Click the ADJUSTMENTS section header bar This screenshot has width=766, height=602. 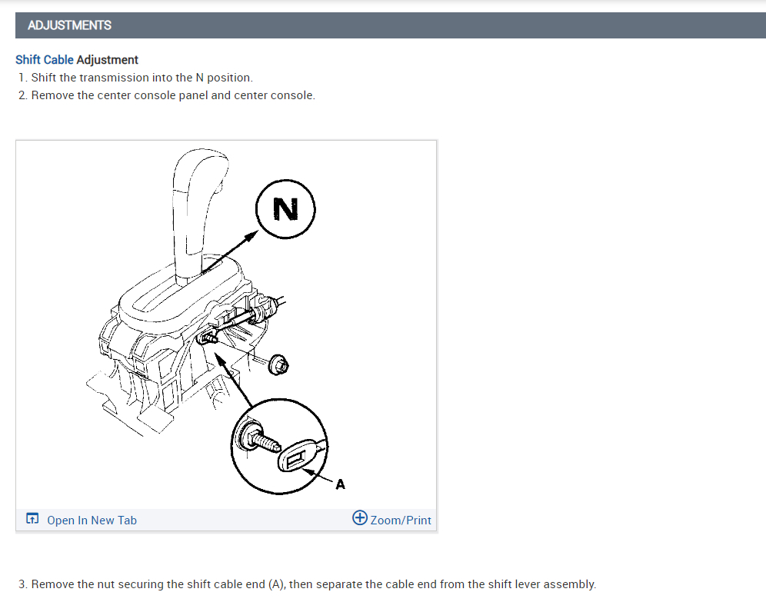[391, 25]
